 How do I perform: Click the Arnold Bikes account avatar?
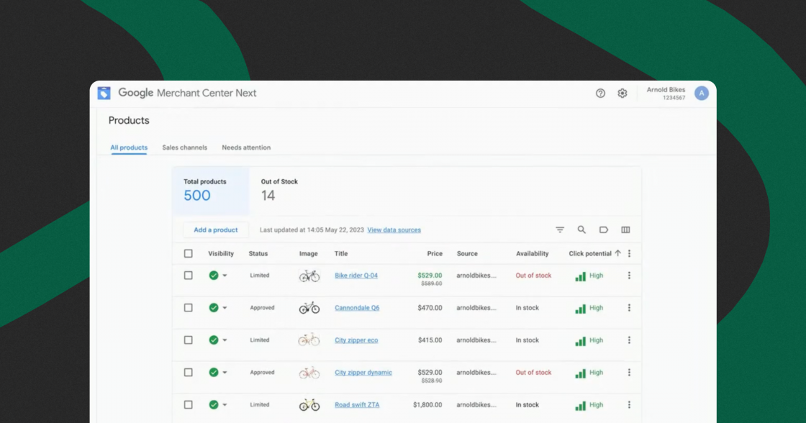[702, 93]
